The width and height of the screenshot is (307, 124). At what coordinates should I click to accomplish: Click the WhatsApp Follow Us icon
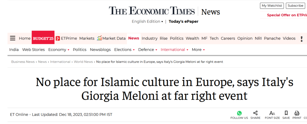pos(239,113)
